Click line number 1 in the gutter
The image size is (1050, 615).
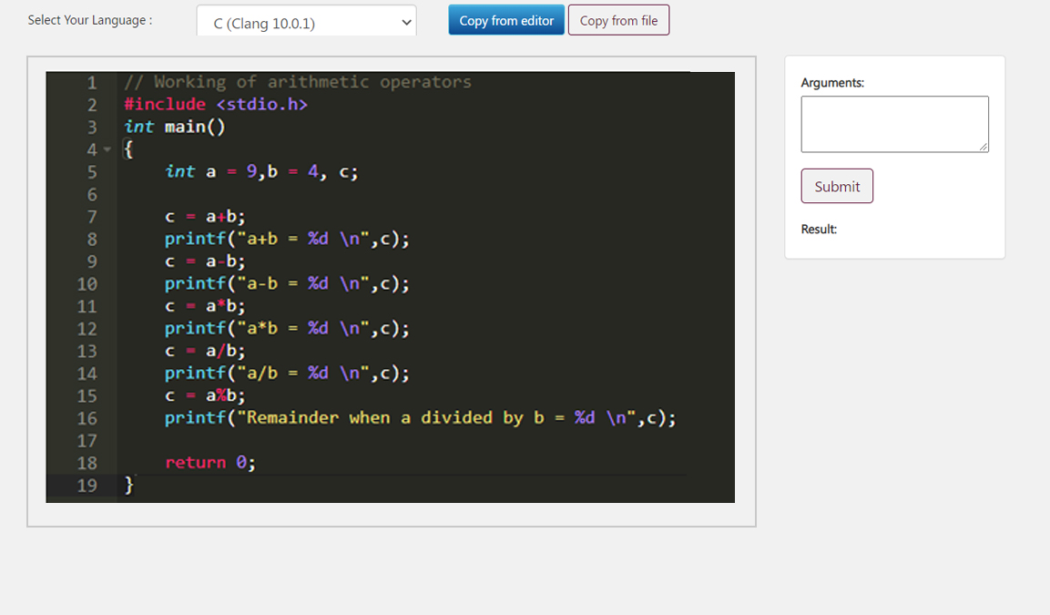92,82
